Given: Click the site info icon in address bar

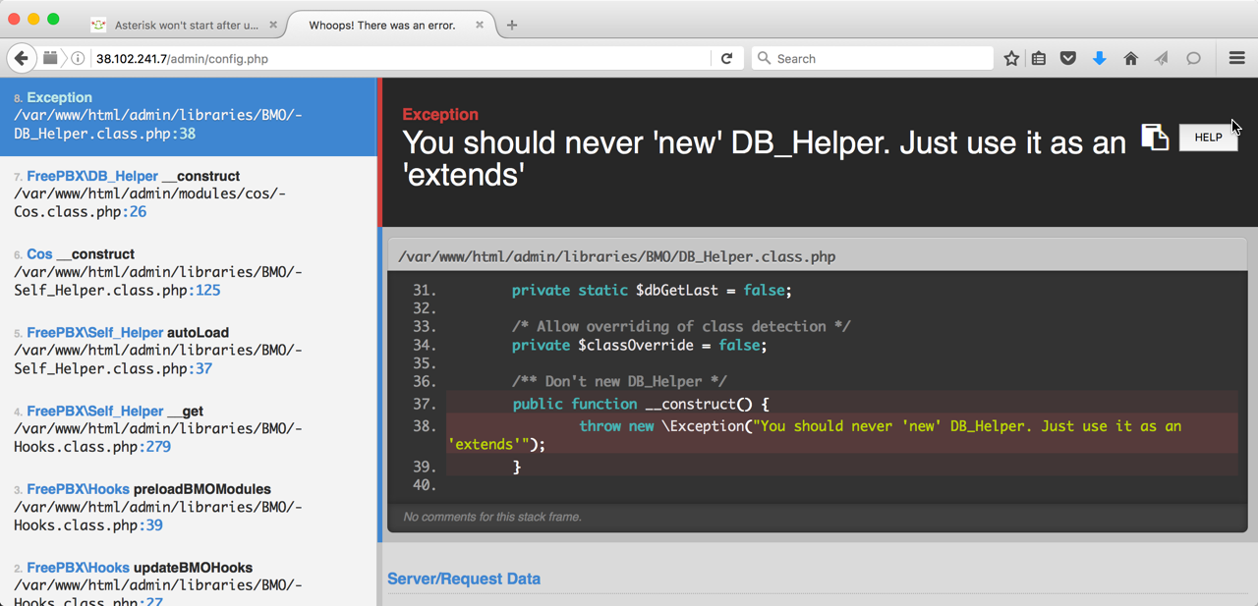Looking at the screenshot, I should (x=79, y=59).
